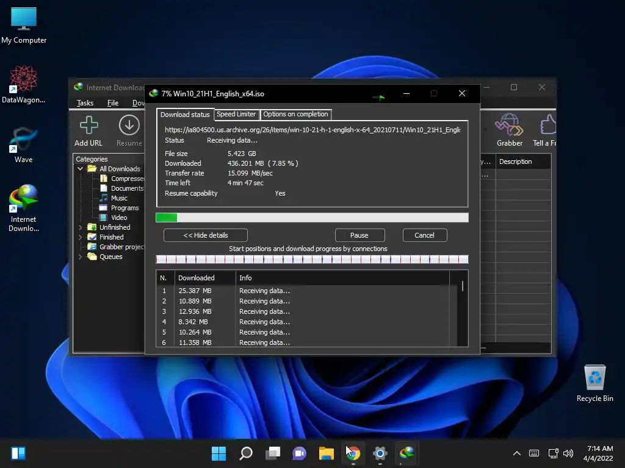
Task: Open File Explorer from the taskbar
Action: point(327,453)
